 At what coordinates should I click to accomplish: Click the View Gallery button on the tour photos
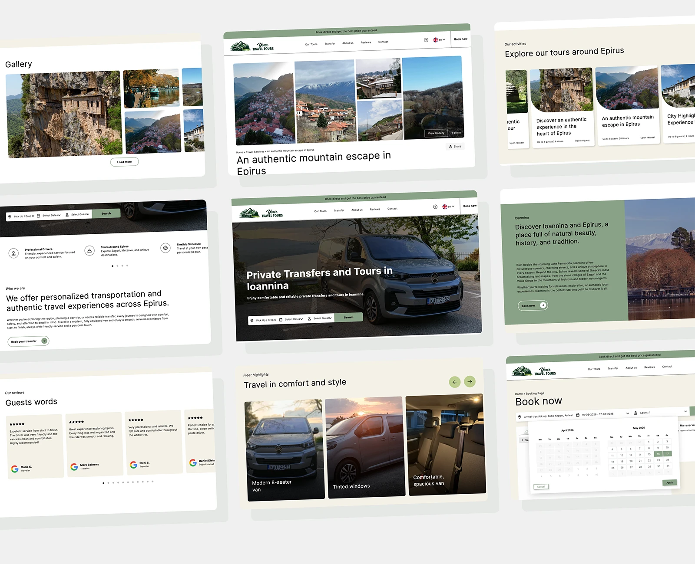pyautogui.click(x=436, y=133)
